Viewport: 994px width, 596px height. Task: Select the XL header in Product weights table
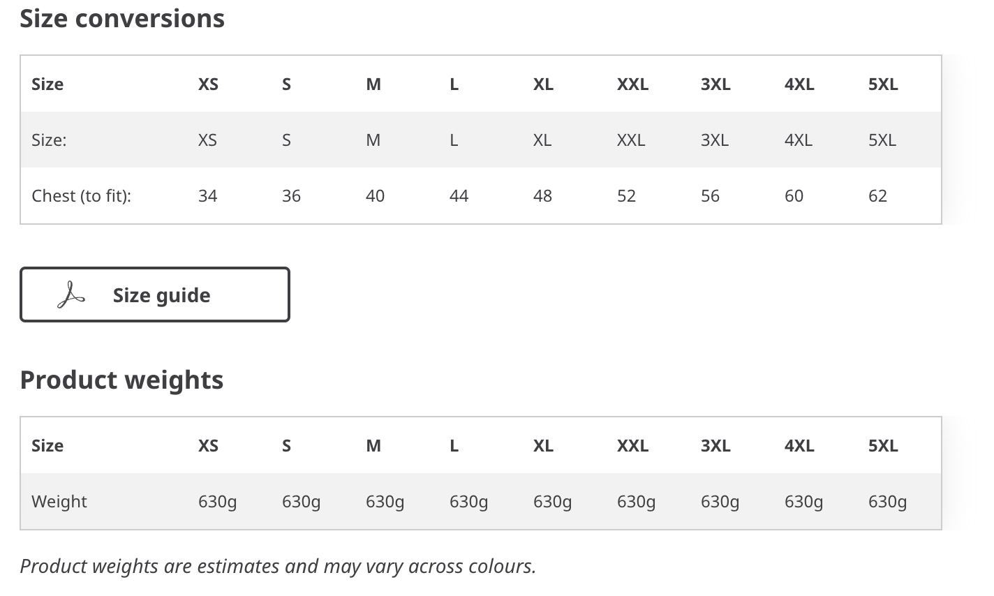543,446
